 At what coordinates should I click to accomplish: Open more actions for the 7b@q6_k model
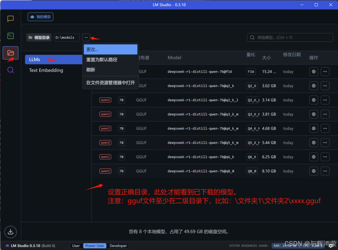click(325, 157)
